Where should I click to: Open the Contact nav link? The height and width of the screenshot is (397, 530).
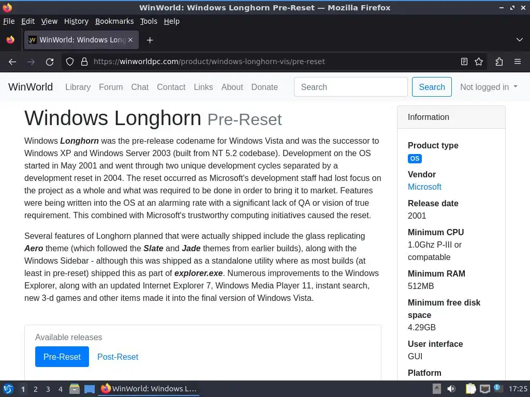(x=171, y=87)
